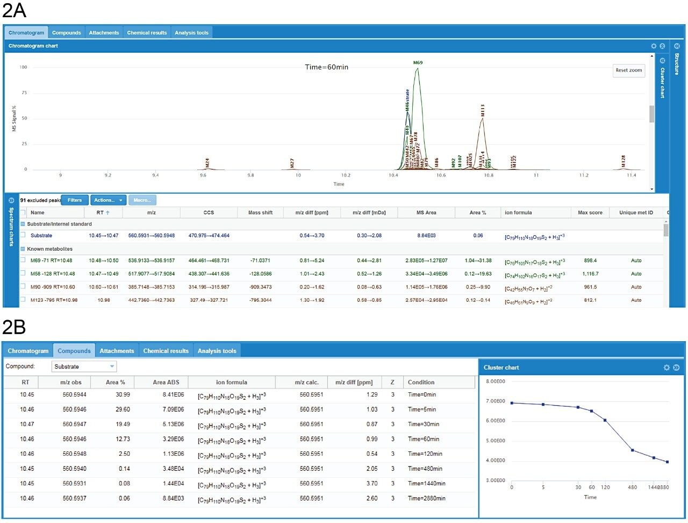Click the Filters button
688x523 pixels.
point(75,200)
